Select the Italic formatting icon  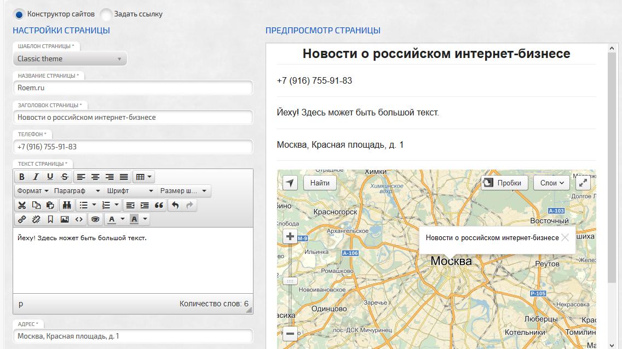pyautogui.click(x=36, y=176)
